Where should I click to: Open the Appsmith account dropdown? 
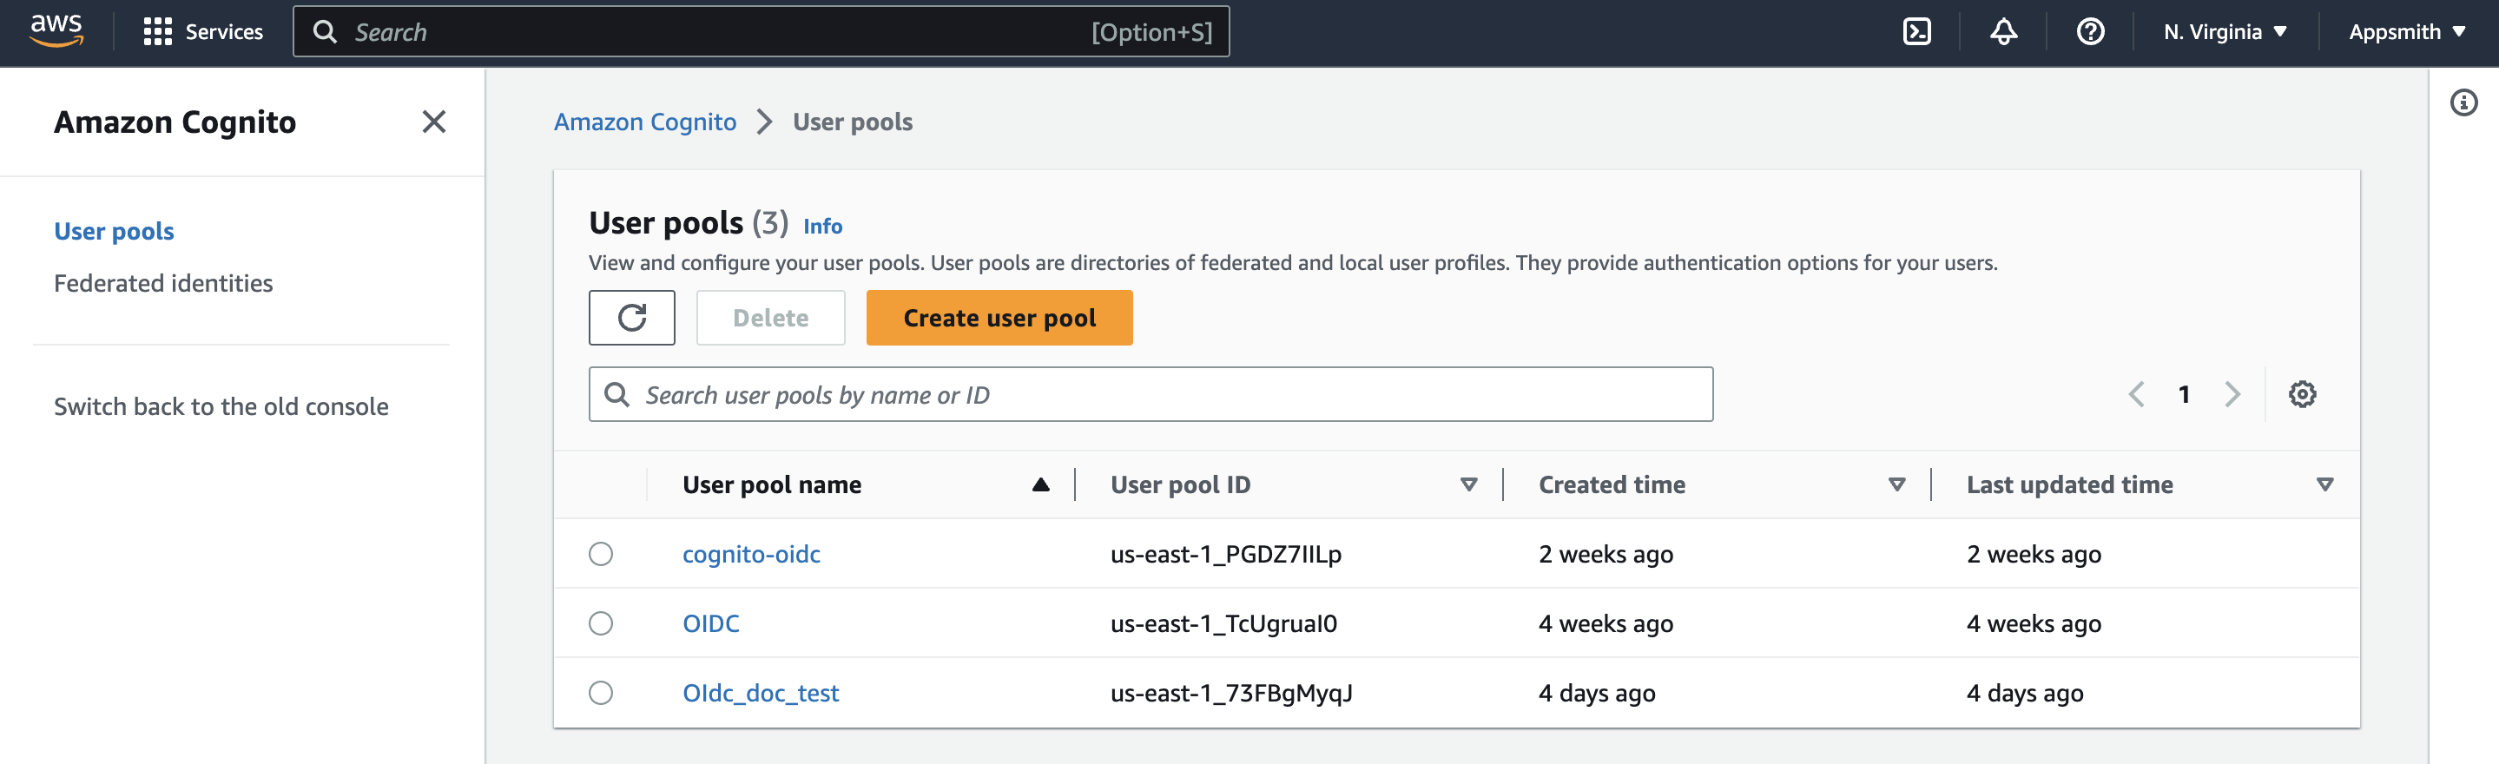[x=2406, y=32]
